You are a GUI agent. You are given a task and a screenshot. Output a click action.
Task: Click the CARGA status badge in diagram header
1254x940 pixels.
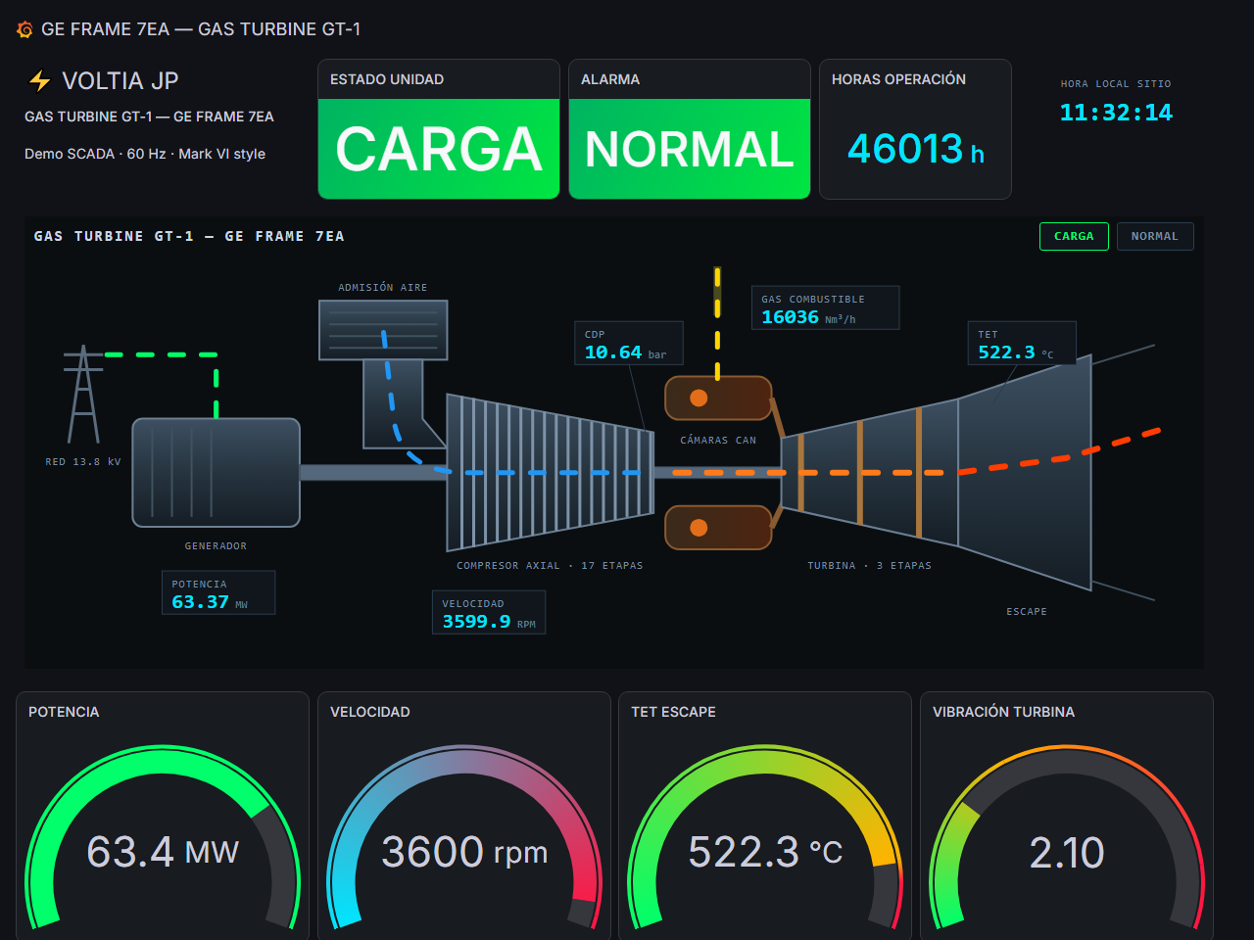[1074, 236]
